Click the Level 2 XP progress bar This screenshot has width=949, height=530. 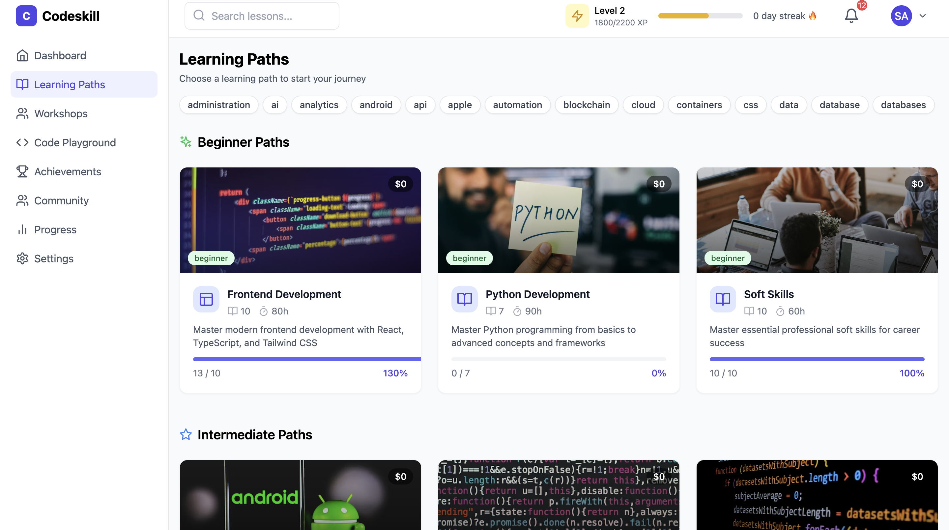coord(700,16)
